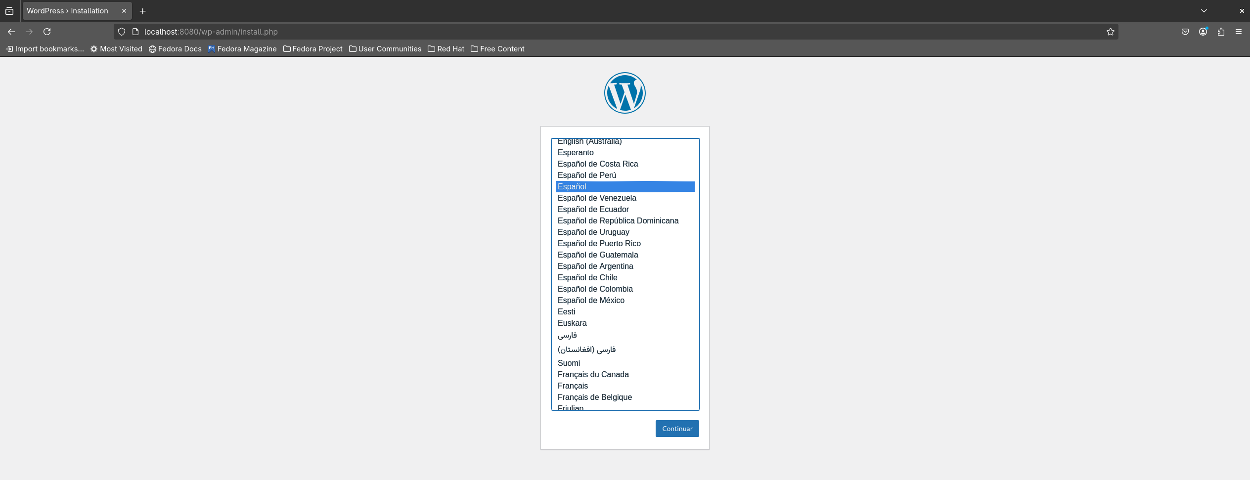Switch to WordPress Installation tab

77,11
